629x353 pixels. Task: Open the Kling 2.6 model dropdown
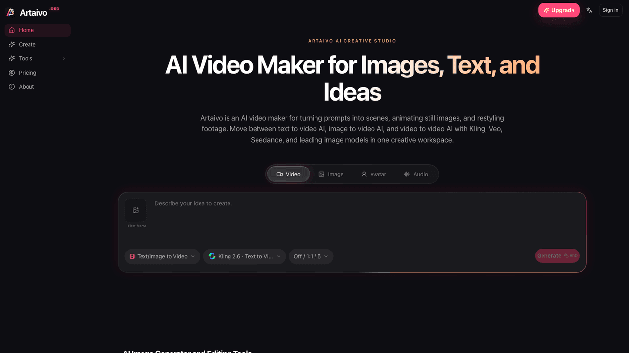244,256
